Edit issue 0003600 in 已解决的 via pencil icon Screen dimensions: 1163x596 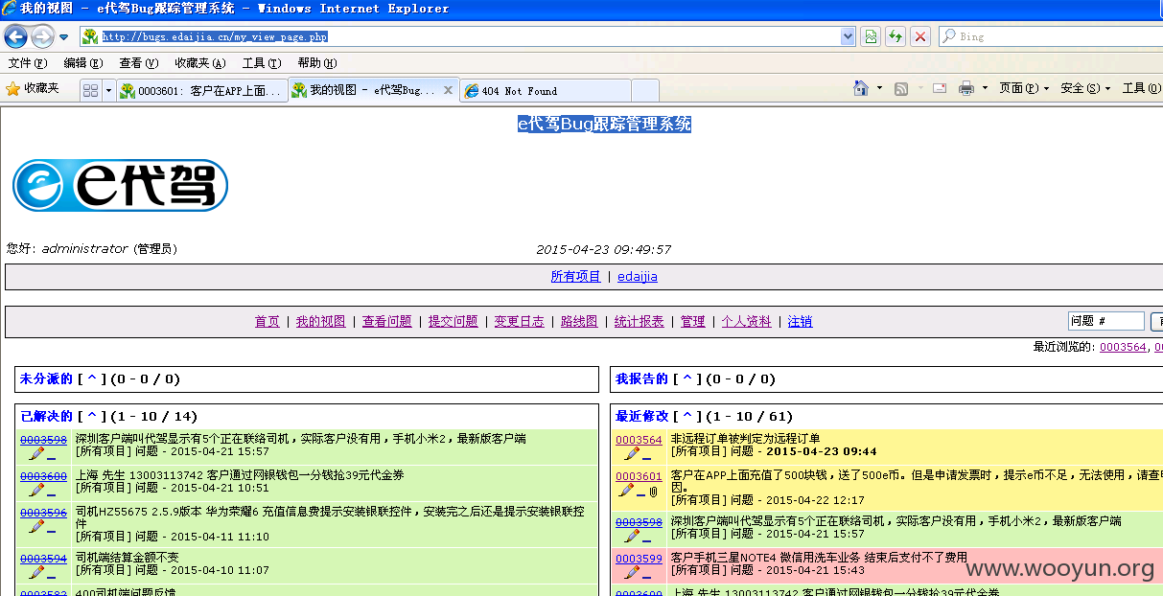pos(36,490)
